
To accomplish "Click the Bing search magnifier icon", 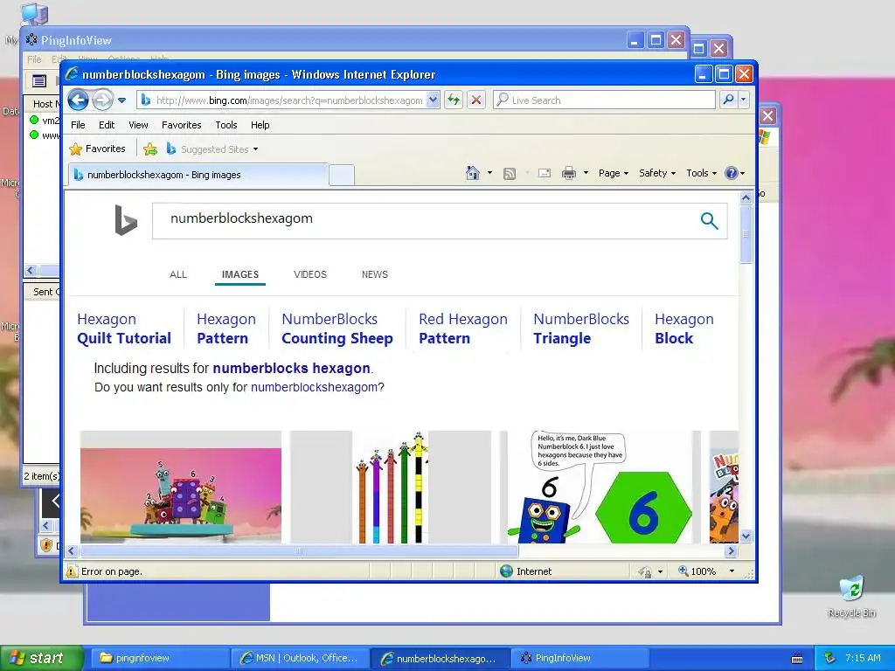I will click(709, 220).
